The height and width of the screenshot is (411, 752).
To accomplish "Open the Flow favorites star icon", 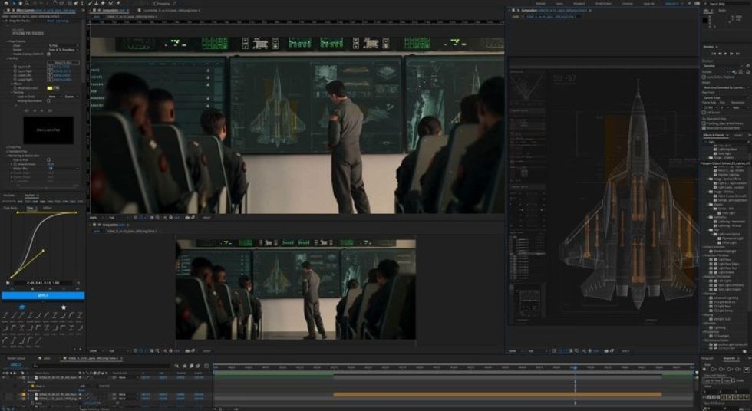I will pos(63,307).
